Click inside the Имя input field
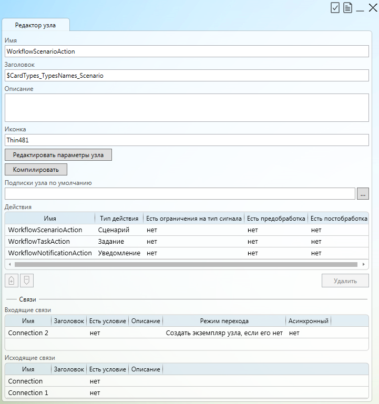The image size is (379, 404). point(187,51)
